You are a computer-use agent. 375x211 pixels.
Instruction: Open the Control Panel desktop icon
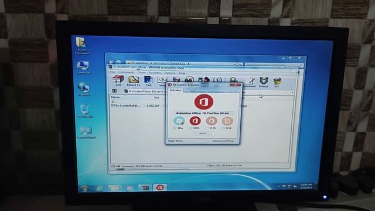click(86, 133)
